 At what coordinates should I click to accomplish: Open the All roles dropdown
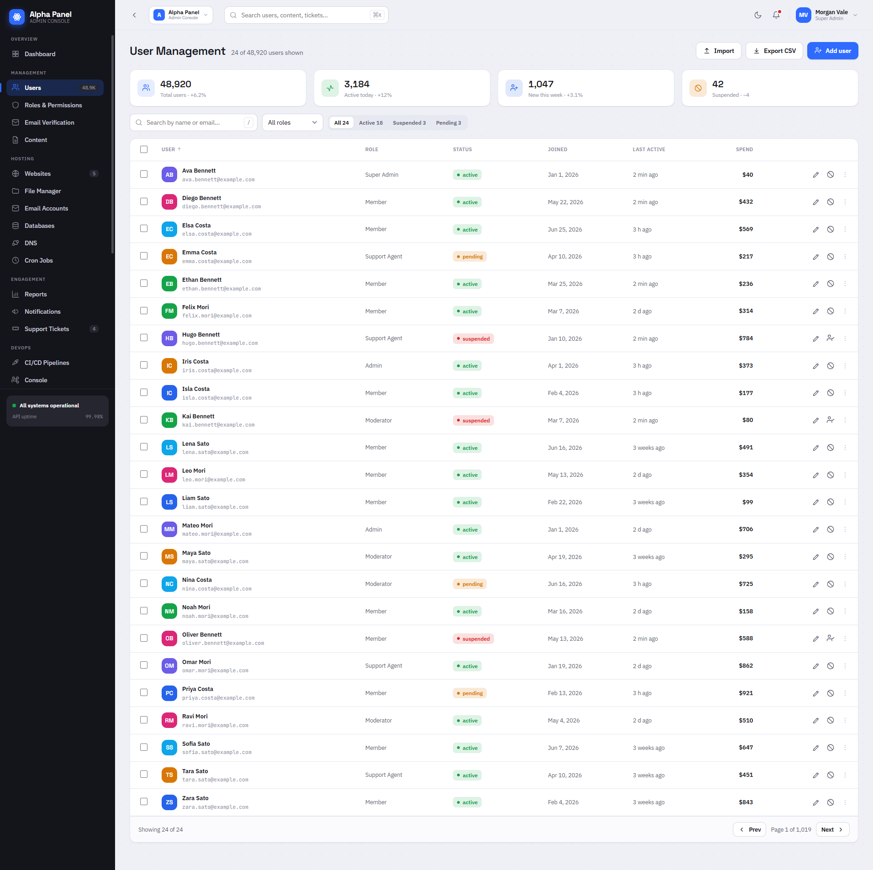[x=292, y=122]
